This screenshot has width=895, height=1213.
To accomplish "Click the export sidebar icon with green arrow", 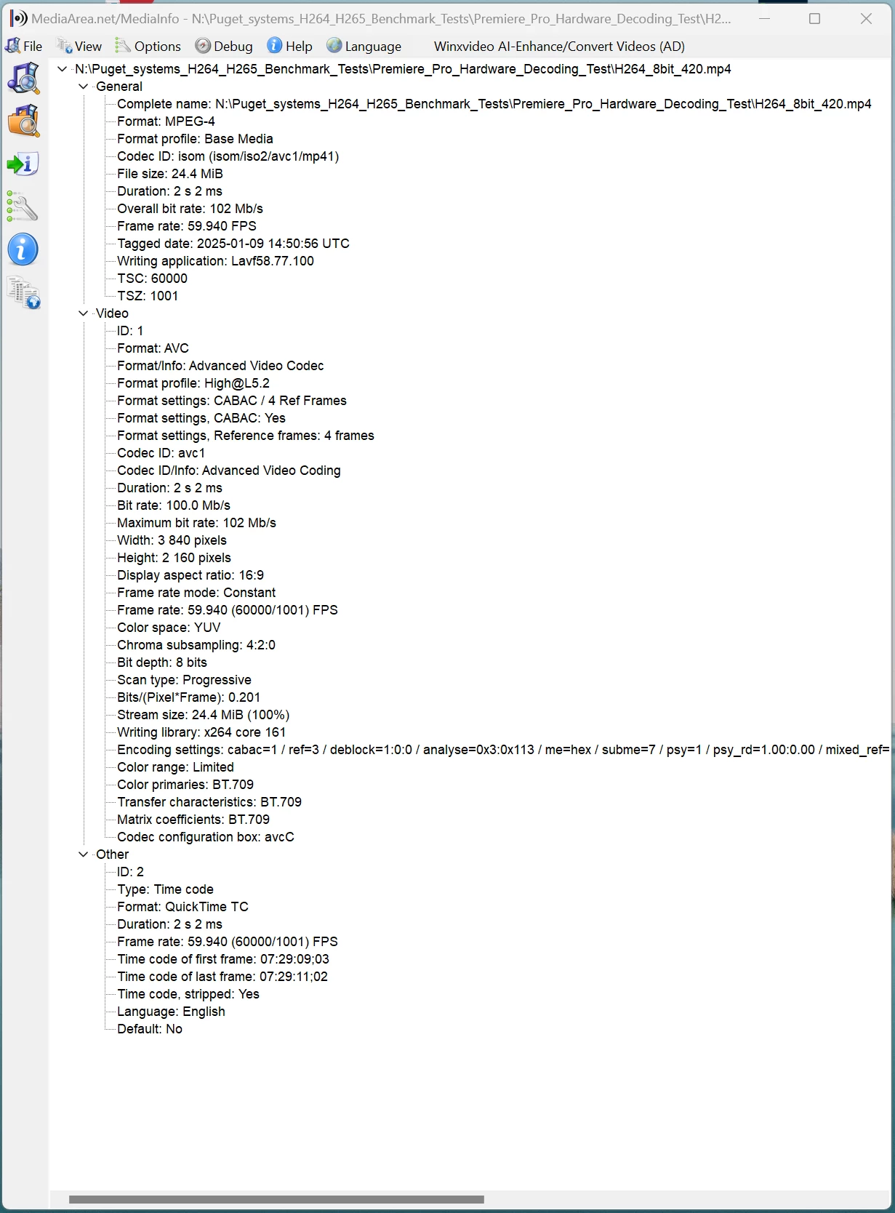I will tap(23, 164).
